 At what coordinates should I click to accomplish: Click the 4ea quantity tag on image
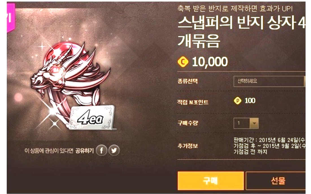pyautogui.click(x=92, y=118)
